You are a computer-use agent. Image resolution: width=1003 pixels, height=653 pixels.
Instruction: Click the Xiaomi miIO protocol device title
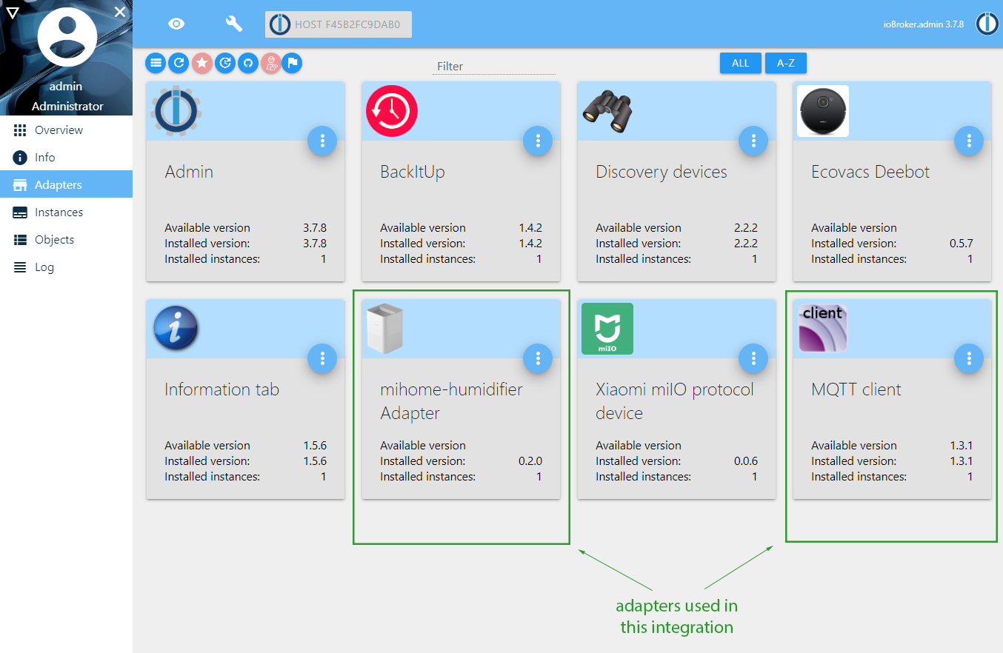[x=675, y=401]
